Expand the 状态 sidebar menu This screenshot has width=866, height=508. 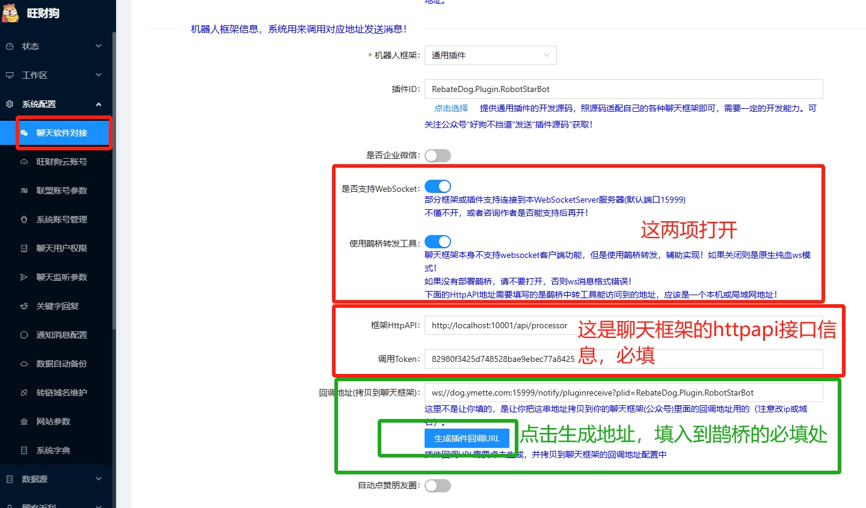point(54,46)
